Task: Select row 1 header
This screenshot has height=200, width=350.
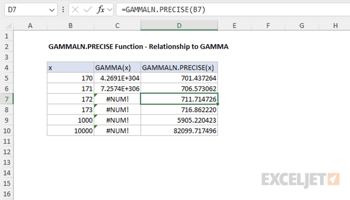Action: 7,36
